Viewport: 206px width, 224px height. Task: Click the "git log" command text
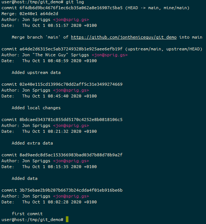coord(75,2)
